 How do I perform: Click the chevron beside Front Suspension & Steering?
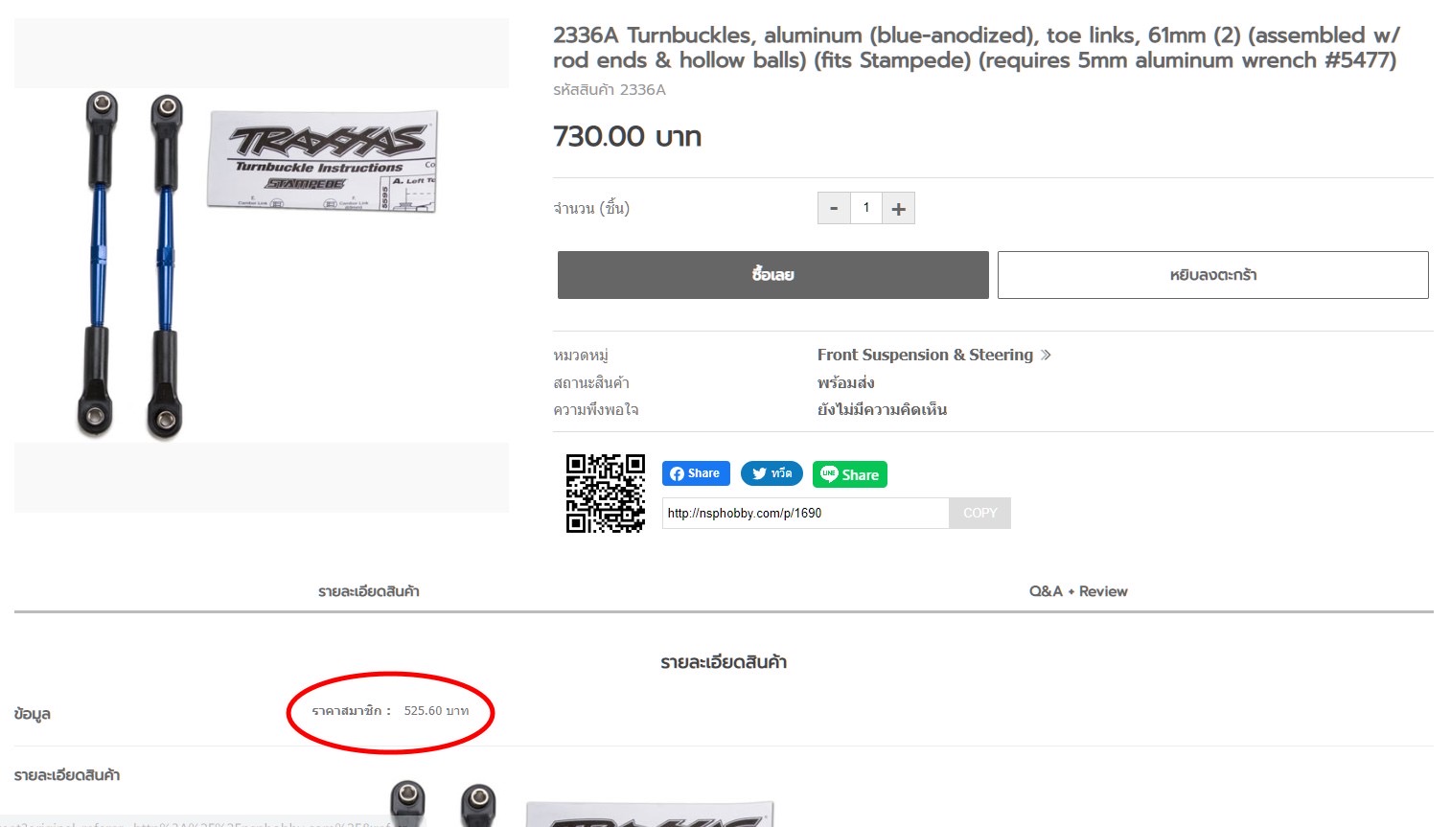1046,355
